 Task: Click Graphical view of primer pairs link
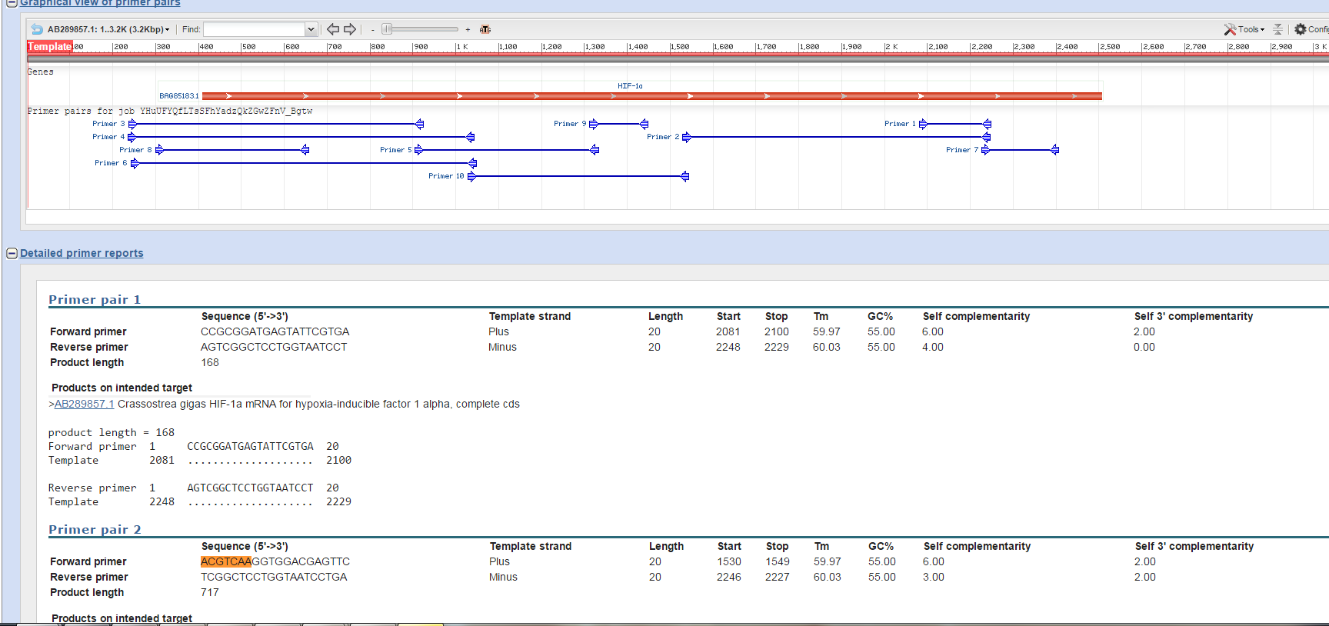(x=100, y=3)
